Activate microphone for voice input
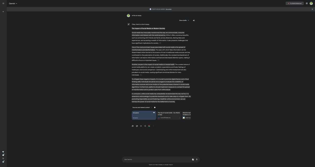Image resolution: width=315 pixels, height=167 pixels. pyautogui.click(x=197, y=160)
